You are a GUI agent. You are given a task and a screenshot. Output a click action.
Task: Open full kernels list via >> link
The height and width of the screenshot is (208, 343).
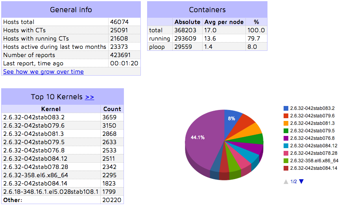tap(89, 97)
